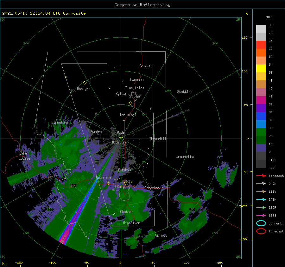Screen dimensions: 285x267
Task: Click the Vulcan label
Action: coord(161,236)
